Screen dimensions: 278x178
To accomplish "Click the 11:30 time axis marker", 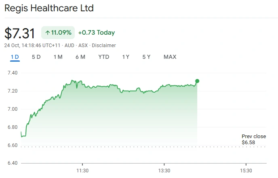I will 82,170.
